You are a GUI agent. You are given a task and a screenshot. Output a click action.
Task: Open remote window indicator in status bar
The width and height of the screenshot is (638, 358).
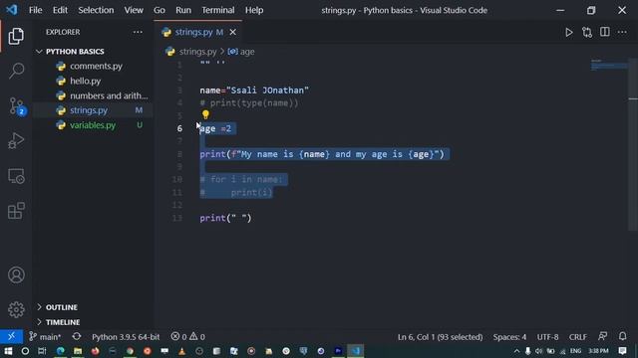coord(11,336)
